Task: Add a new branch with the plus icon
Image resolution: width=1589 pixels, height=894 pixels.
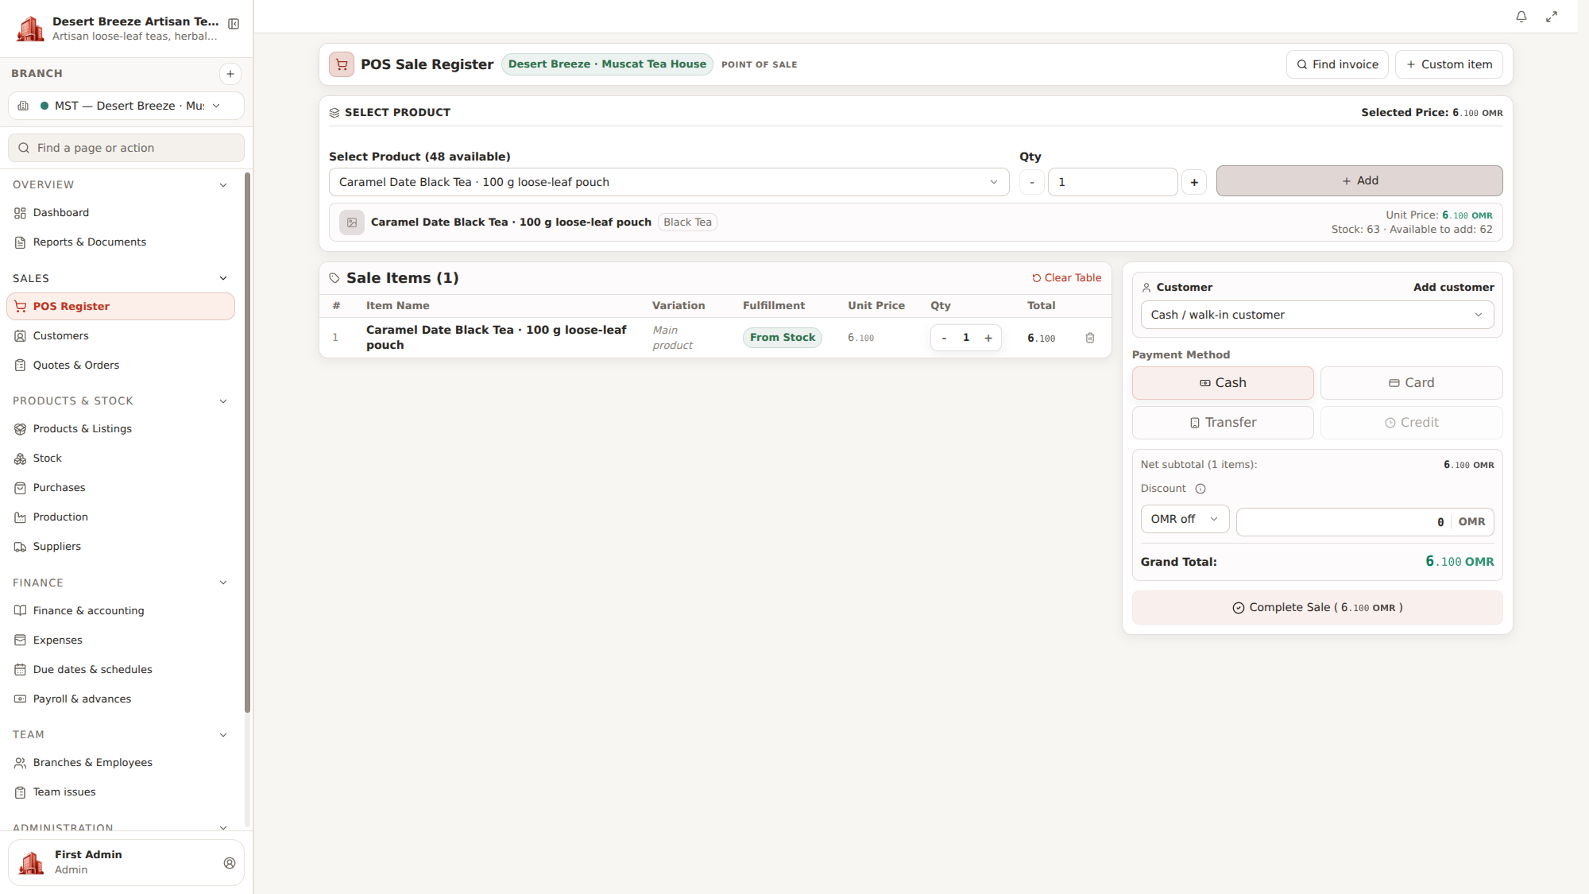Action: (230, 74)
